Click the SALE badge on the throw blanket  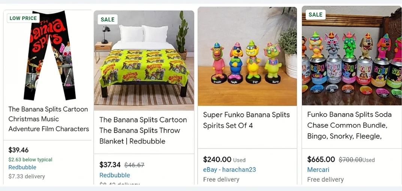pyautogui.click(x=108, y=19)
